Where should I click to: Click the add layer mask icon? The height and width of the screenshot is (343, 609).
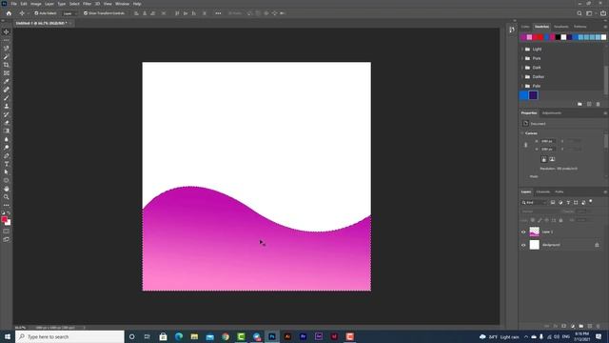[564, 326]
